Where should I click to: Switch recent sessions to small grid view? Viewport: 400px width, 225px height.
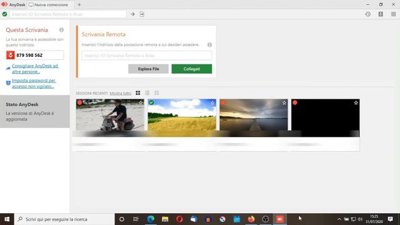coord(157,93)
